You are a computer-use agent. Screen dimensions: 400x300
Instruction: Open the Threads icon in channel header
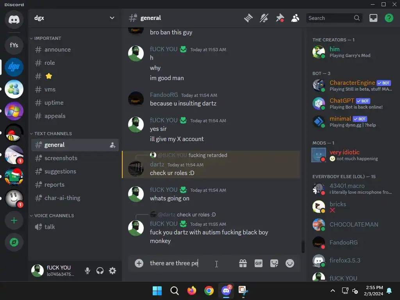[x=248, y=18]
